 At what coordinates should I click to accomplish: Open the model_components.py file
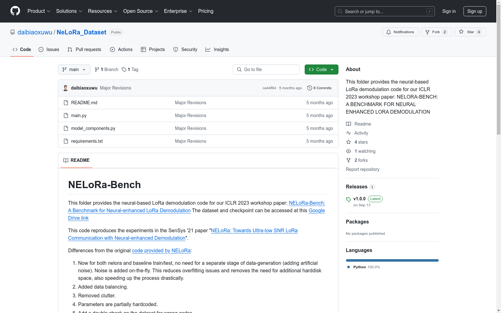coord(93,128)
